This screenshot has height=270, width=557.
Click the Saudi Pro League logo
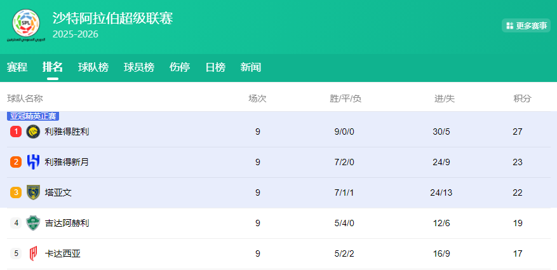26,24
